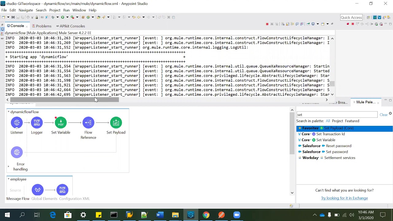Select the Logger in employee flow
Viewport: 393px width, 221px height.
click(62, 190)
